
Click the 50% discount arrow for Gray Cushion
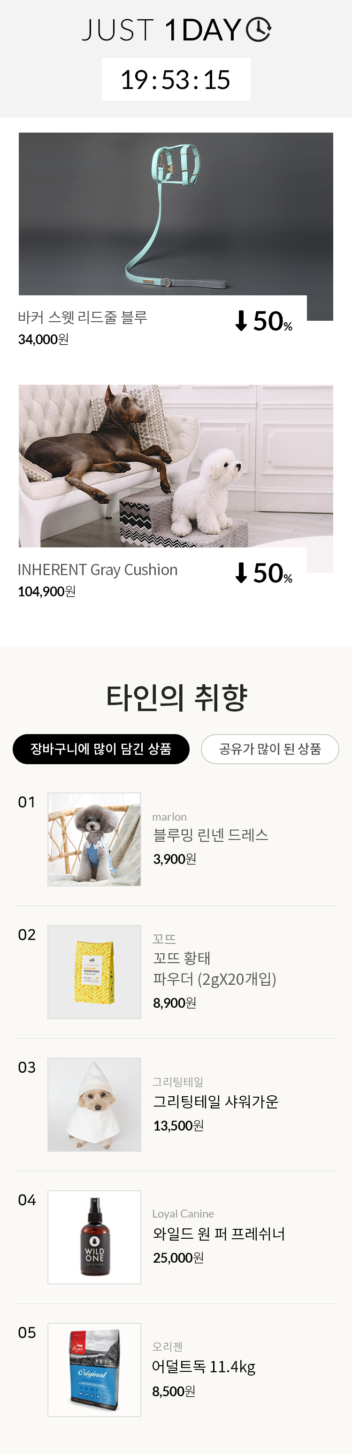tap(241, 572)
